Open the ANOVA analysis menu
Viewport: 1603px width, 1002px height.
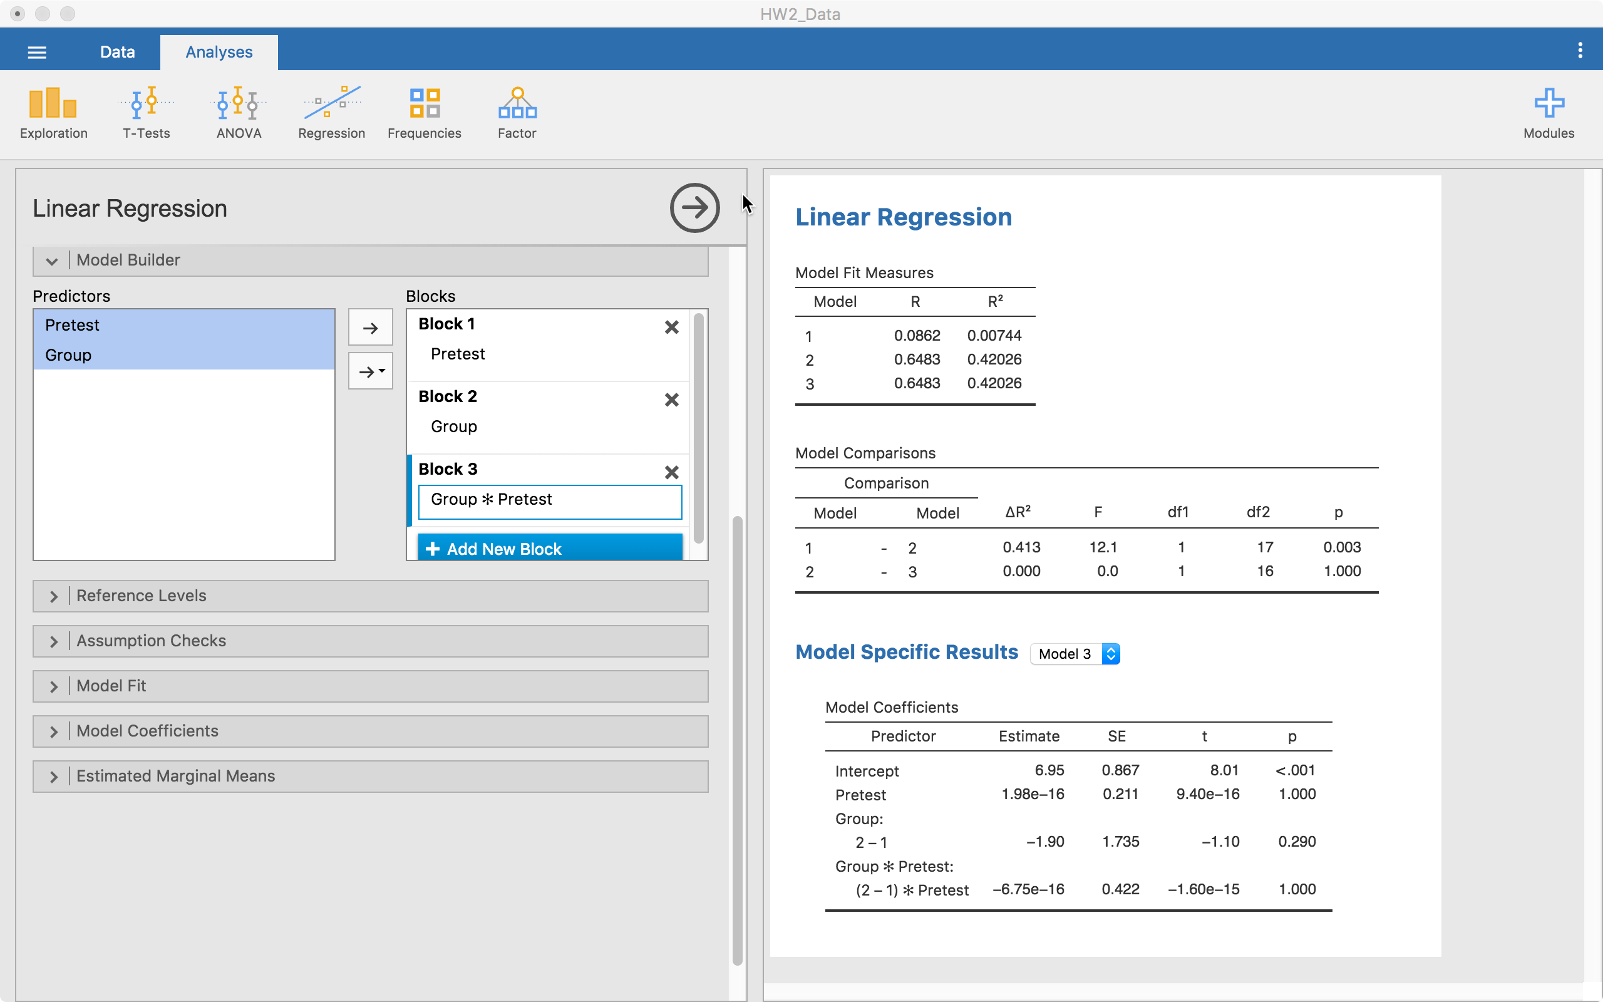(x=239, y=111)
